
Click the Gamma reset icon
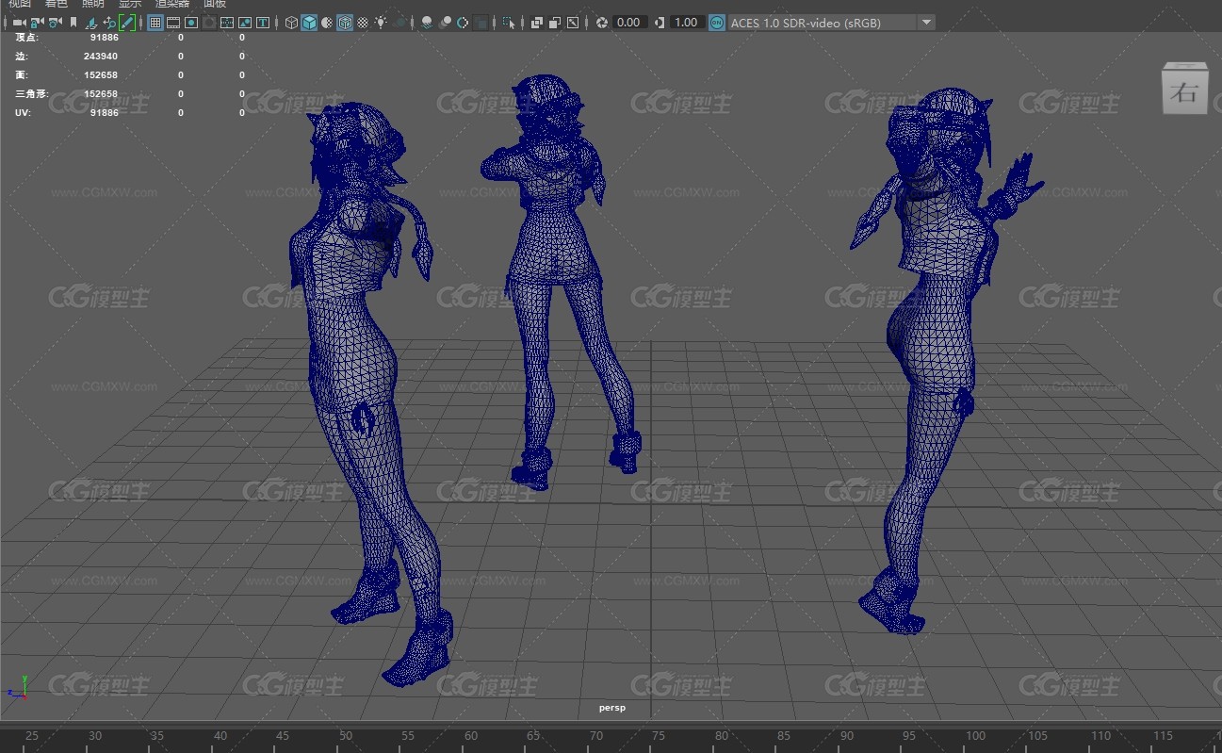(659, 22)
